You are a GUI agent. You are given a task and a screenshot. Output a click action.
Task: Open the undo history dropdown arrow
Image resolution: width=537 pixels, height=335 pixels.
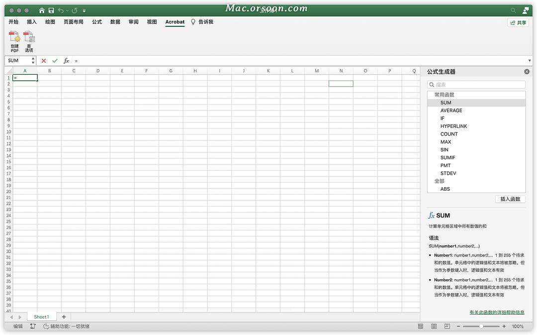pyautogui.click(x=67, y=11)
